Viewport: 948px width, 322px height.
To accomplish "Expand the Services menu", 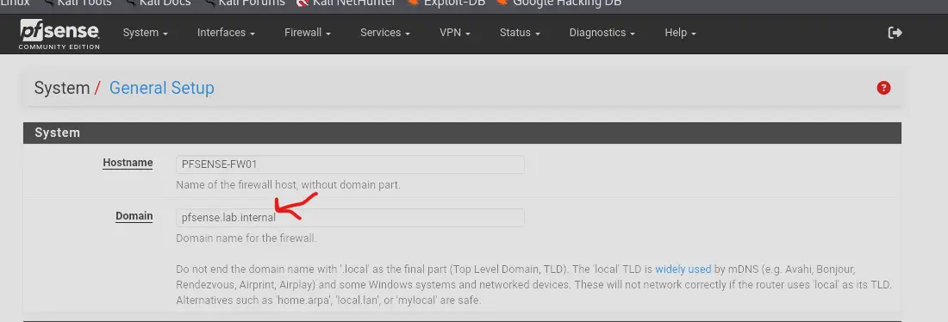I will click(385, 33).
